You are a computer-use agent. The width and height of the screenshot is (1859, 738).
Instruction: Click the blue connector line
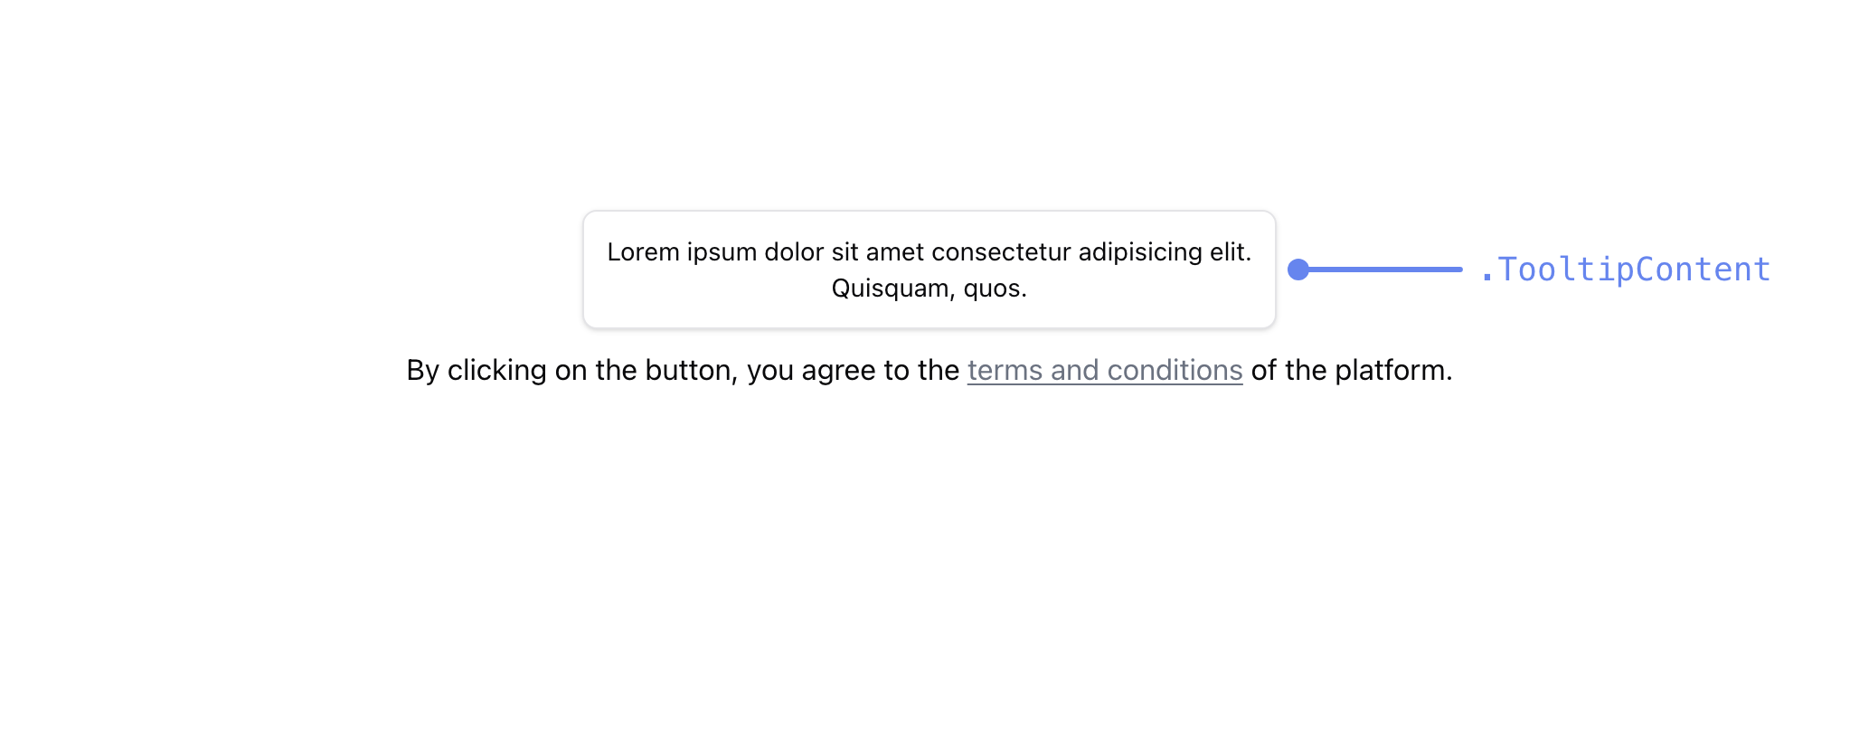click(1385, 270)
